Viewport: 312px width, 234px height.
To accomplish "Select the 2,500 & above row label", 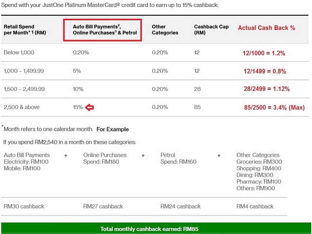I will coord(23,107).
